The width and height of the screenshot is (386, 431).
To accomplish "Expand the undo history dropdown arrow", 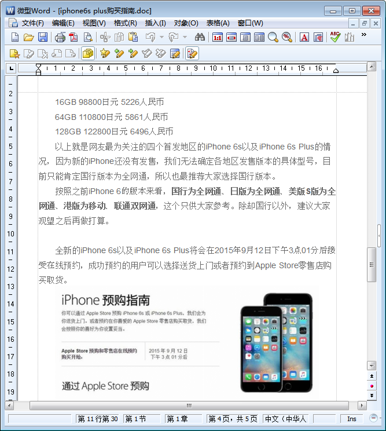I will 161,37.
